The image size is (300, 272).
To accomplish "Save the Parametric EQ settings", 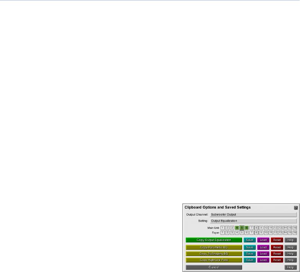I will [x=250, y=247].
